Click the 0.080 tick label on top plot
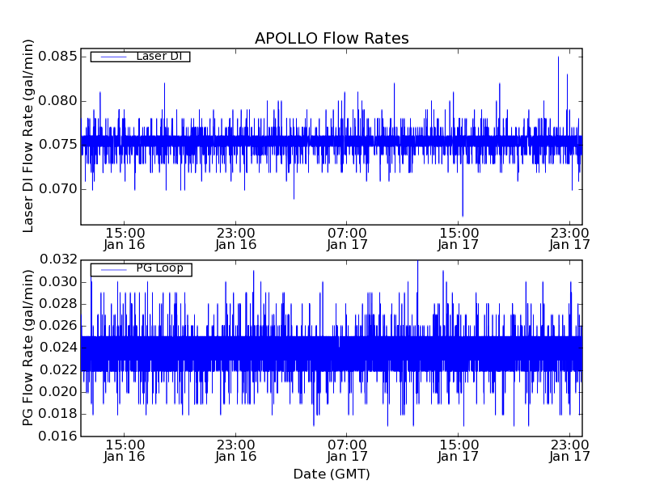This screenshot has height=485, width=647. [x=57, y=100]
